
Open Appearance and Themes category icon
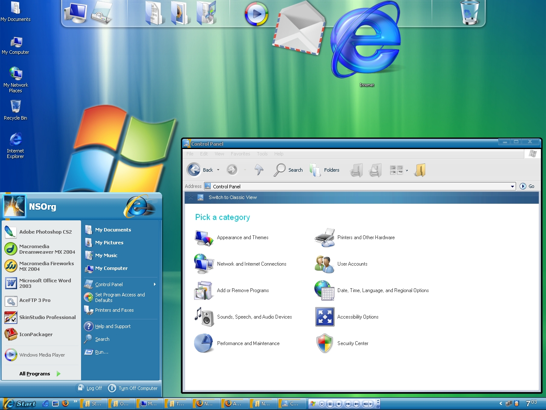[x=204, y=238]
